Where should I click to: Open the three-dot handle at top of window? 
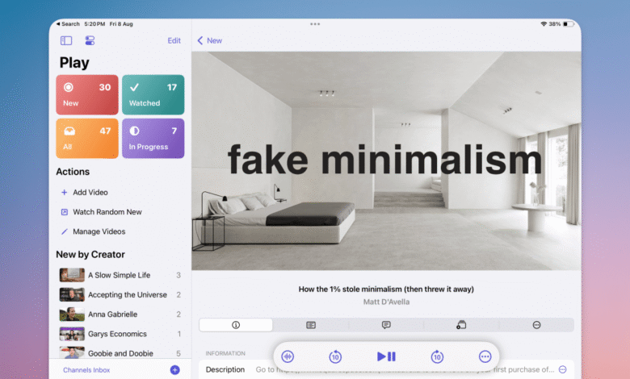(315, 24)
